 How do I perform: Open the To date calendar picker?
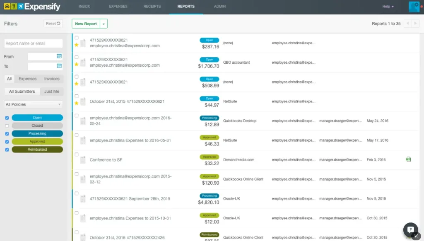point(59,66)
